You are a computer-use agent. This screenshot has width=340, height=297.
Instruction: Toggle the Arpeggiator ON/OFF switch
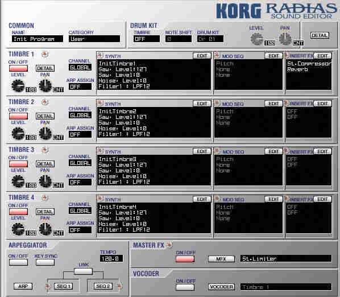click(18, 262)
